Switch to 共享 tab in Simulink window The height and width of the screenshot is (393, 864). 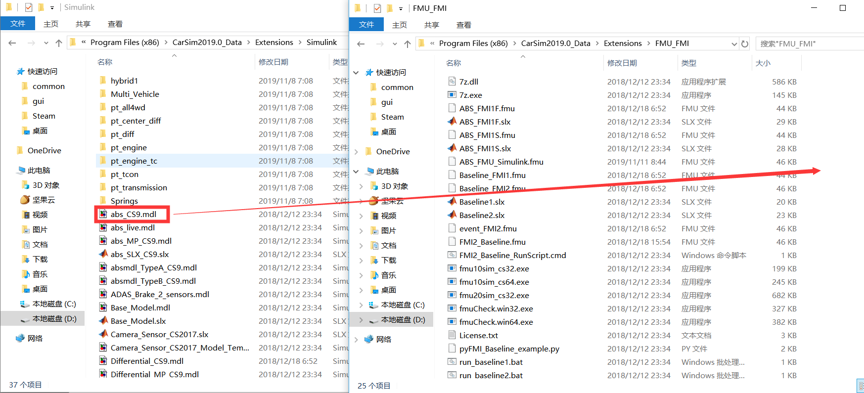(x=83, y=24)
